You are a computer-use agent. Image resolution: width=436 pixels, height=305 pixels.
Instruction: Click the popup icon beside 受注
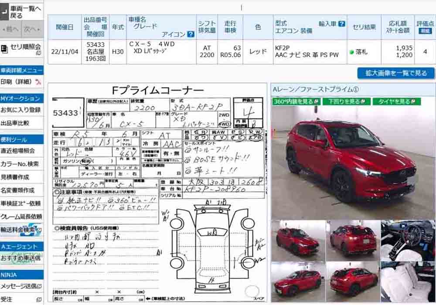(39, 299)
